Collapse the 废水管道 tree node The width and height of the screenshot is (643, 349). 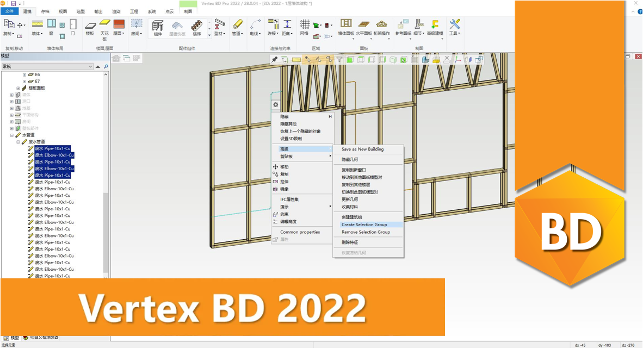[x=18, y=142]
